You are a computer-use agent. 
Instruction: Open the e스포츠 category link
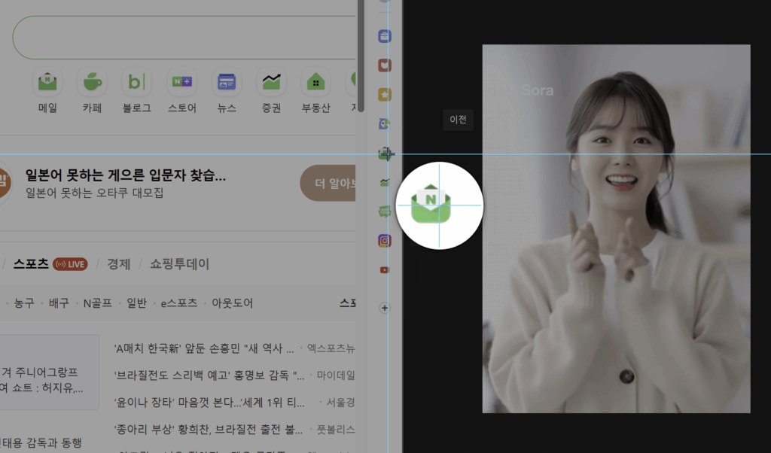[179, 303]
